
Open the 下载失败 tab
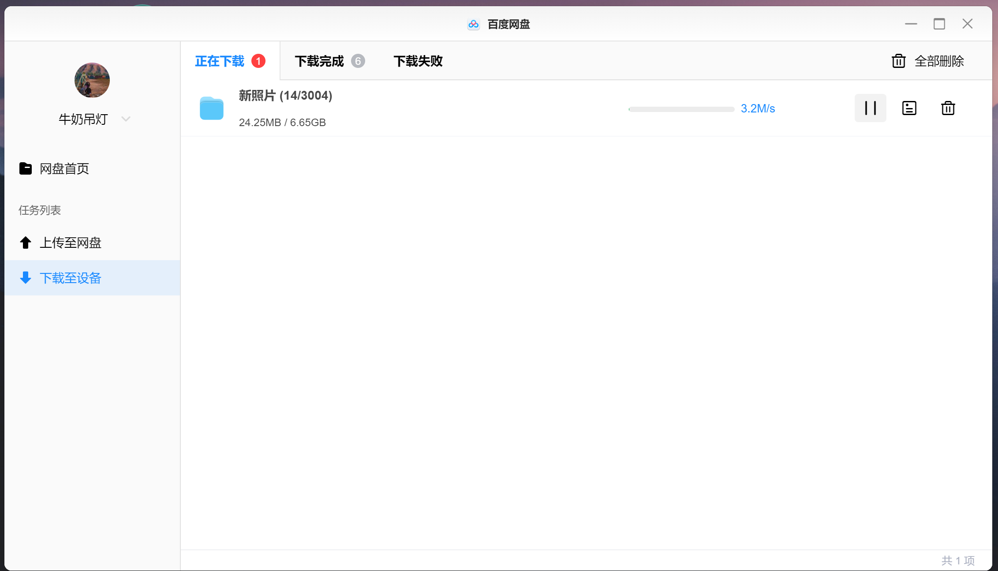418,61
